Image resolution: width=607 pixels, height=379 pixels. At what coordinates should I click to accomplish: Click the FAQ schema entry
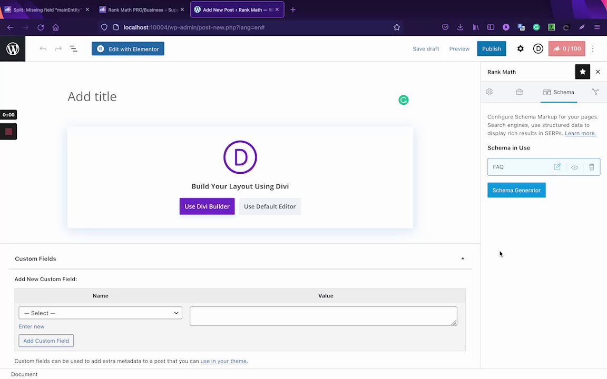[544, 167]
